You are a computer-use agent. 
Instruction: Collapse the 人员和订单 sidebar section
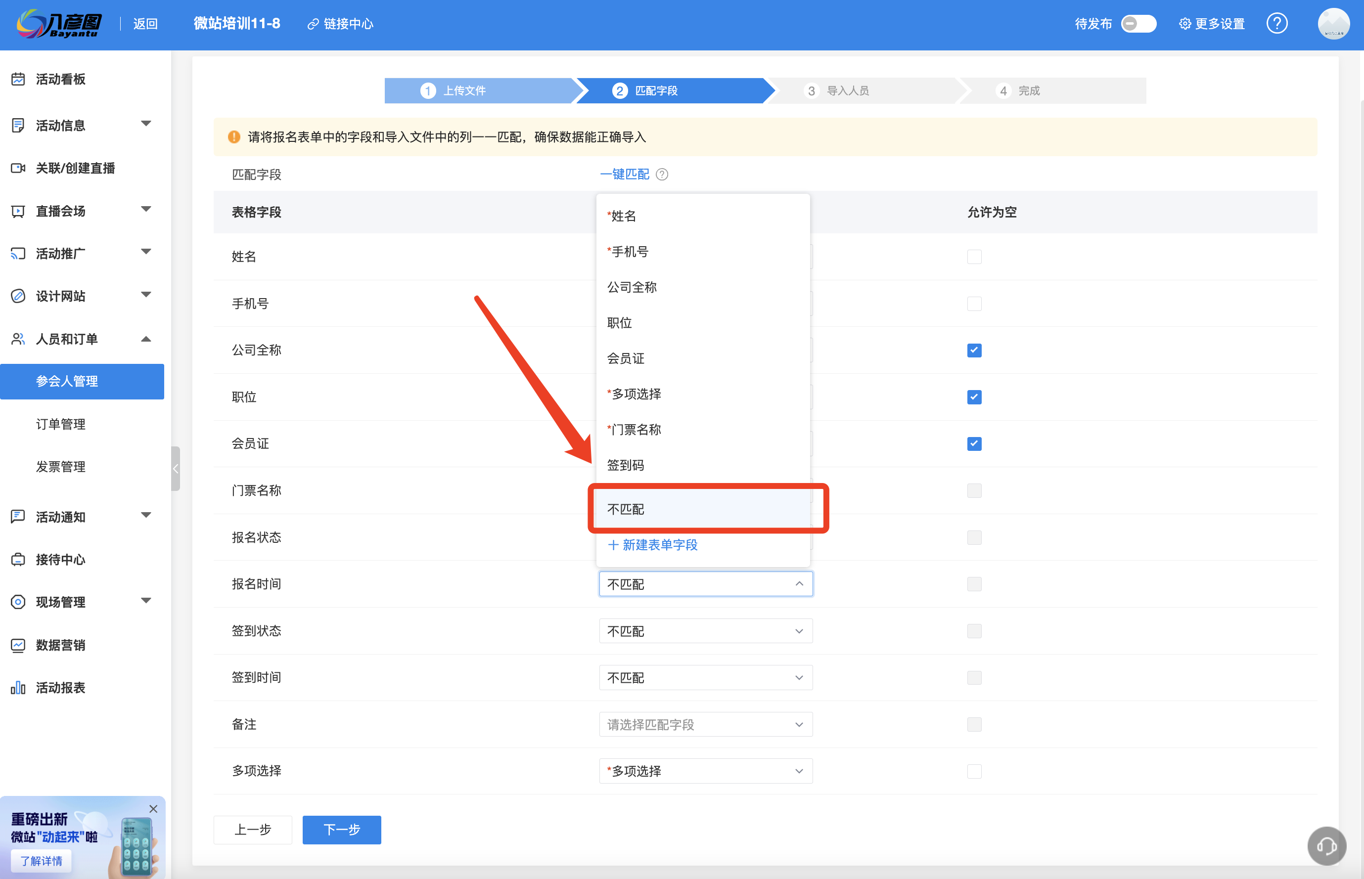146,339
